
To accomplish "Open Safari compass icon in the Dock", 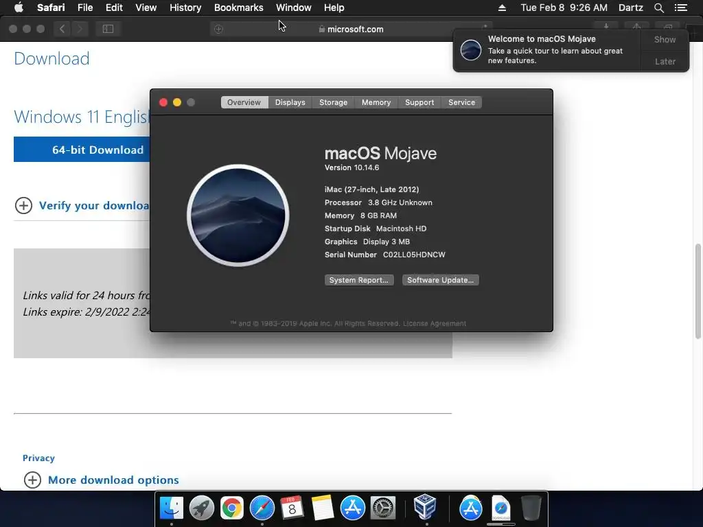I will point(262,508).
